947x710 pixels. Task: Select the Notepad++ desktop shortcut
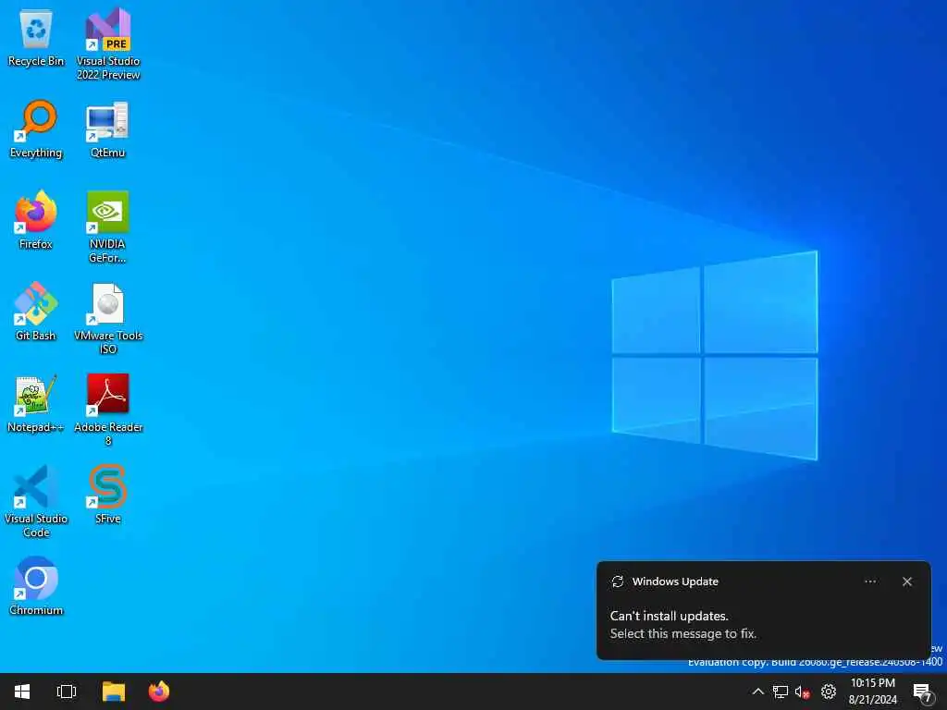pos(36,403)
